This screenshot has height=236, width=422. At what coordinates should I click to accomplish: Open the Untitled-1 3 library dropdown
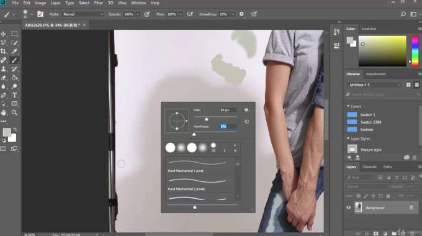coord(374,85)
